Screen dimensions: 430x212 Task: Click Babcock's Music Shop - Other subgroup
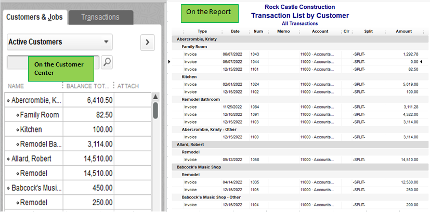pos(211,197)
